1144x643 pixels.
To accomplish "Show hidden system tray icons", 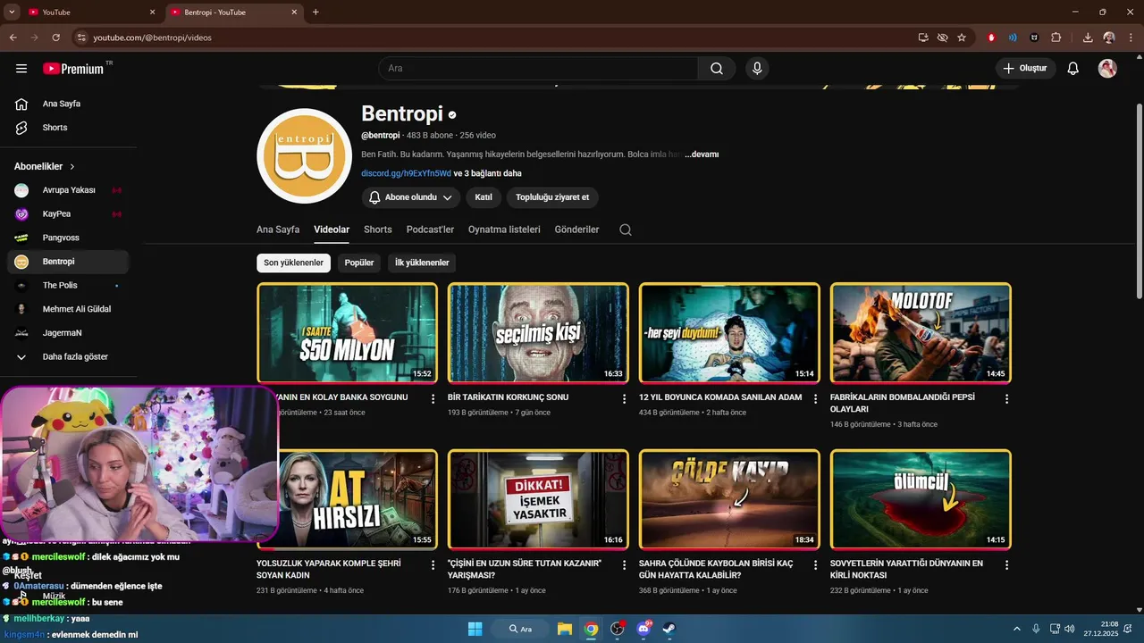I will click(x=1016, y=629).
